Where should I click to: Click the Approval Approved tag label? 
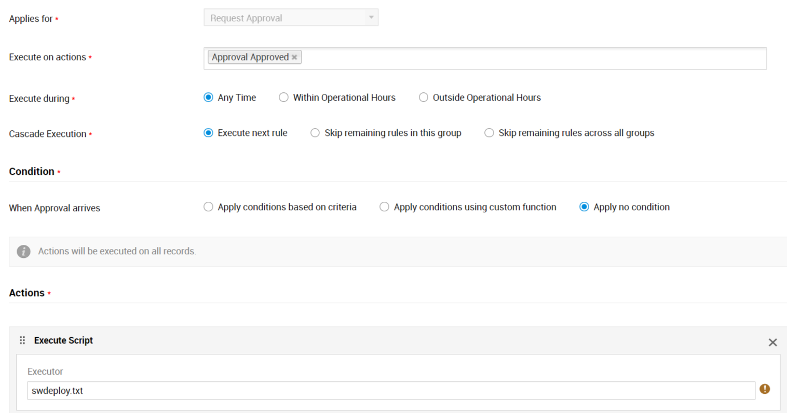[250, 57]
